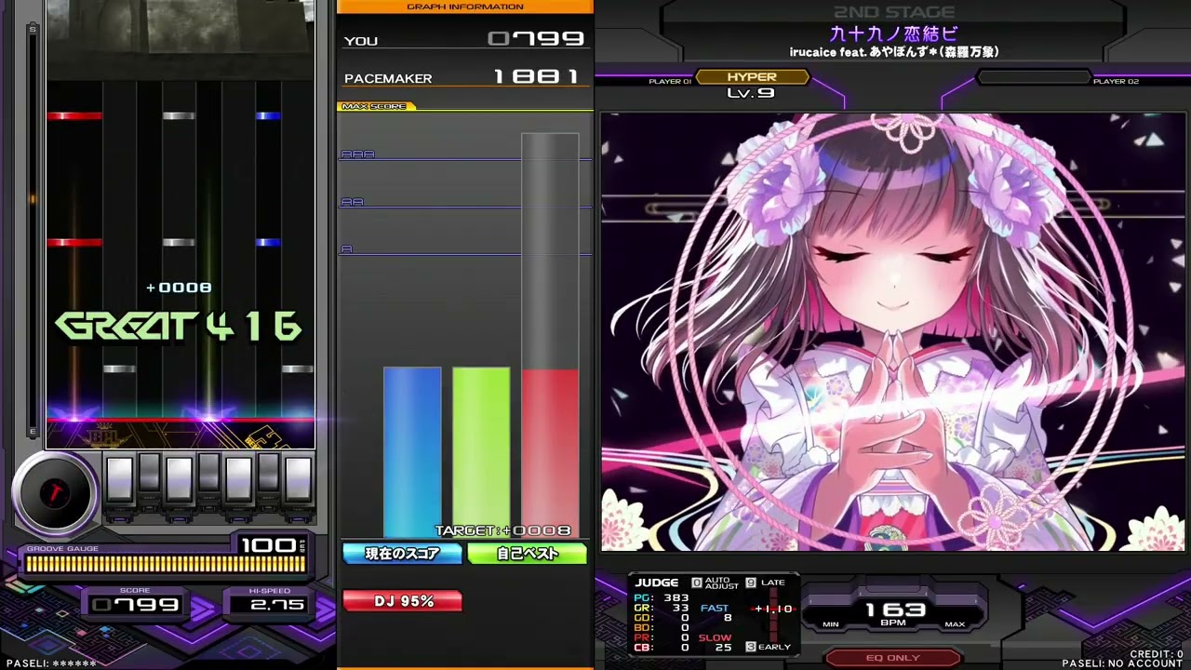Click the CREDIT: 0 text
The width and height of the screenshot is (1191, 670).
click(x=1157, y=654)
